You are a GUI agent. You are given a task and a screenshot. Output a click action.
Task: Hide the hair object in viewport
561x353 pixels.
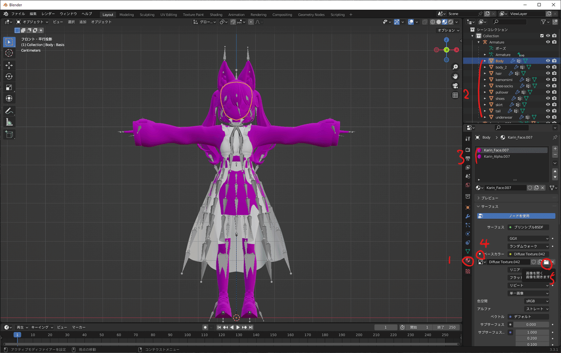548,73
